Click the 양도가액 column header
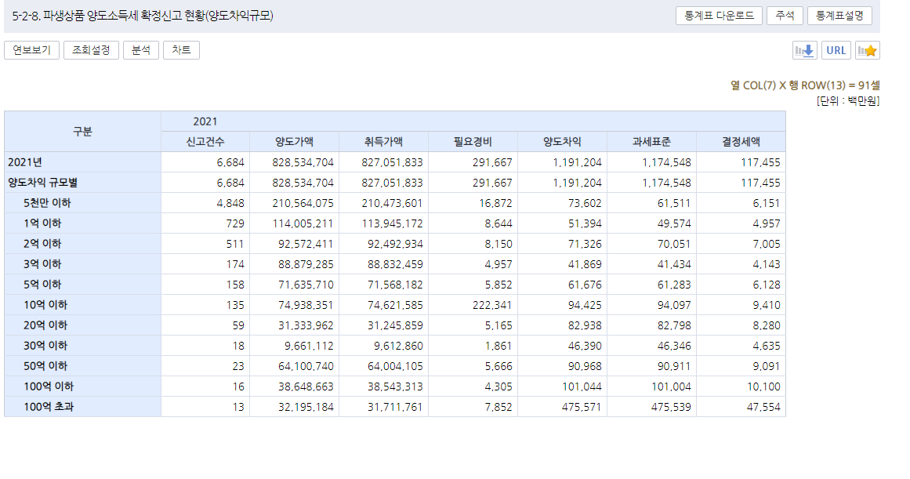The image size is (910, 479). 294,142
